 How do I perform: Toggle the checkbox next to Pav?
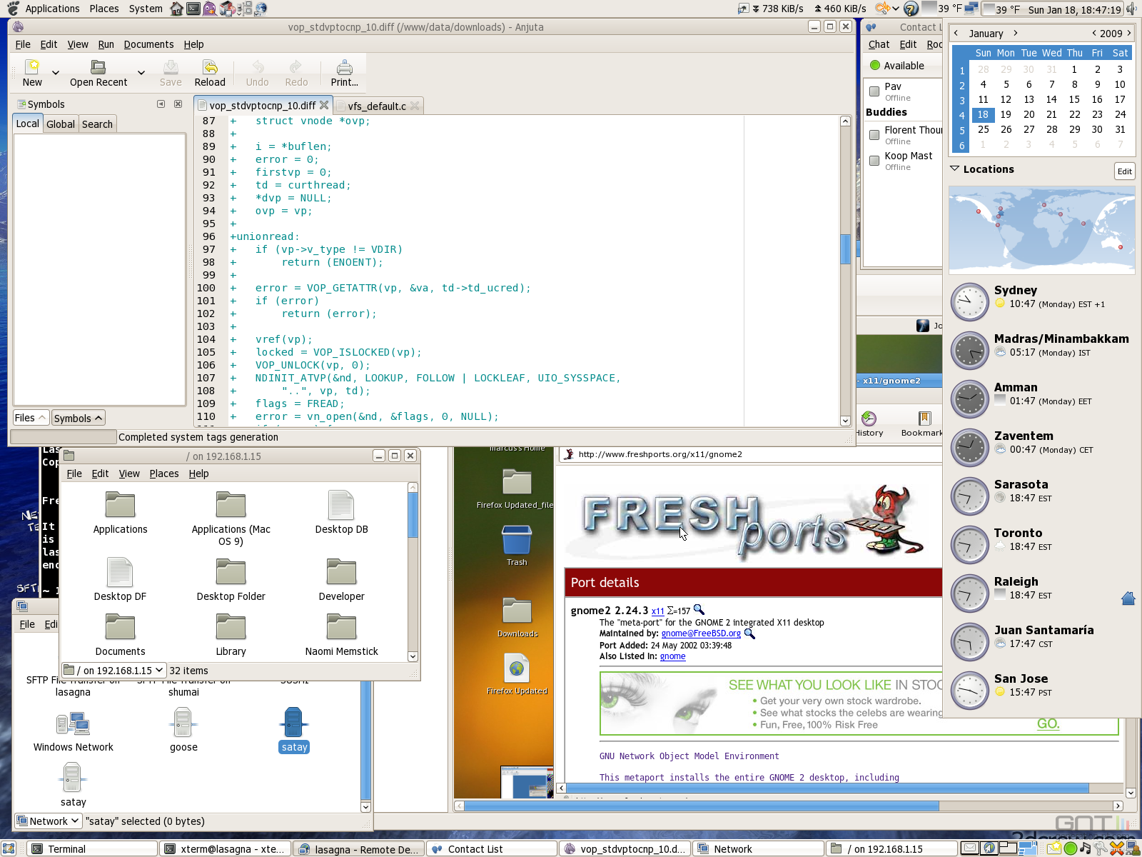[874, 91]
